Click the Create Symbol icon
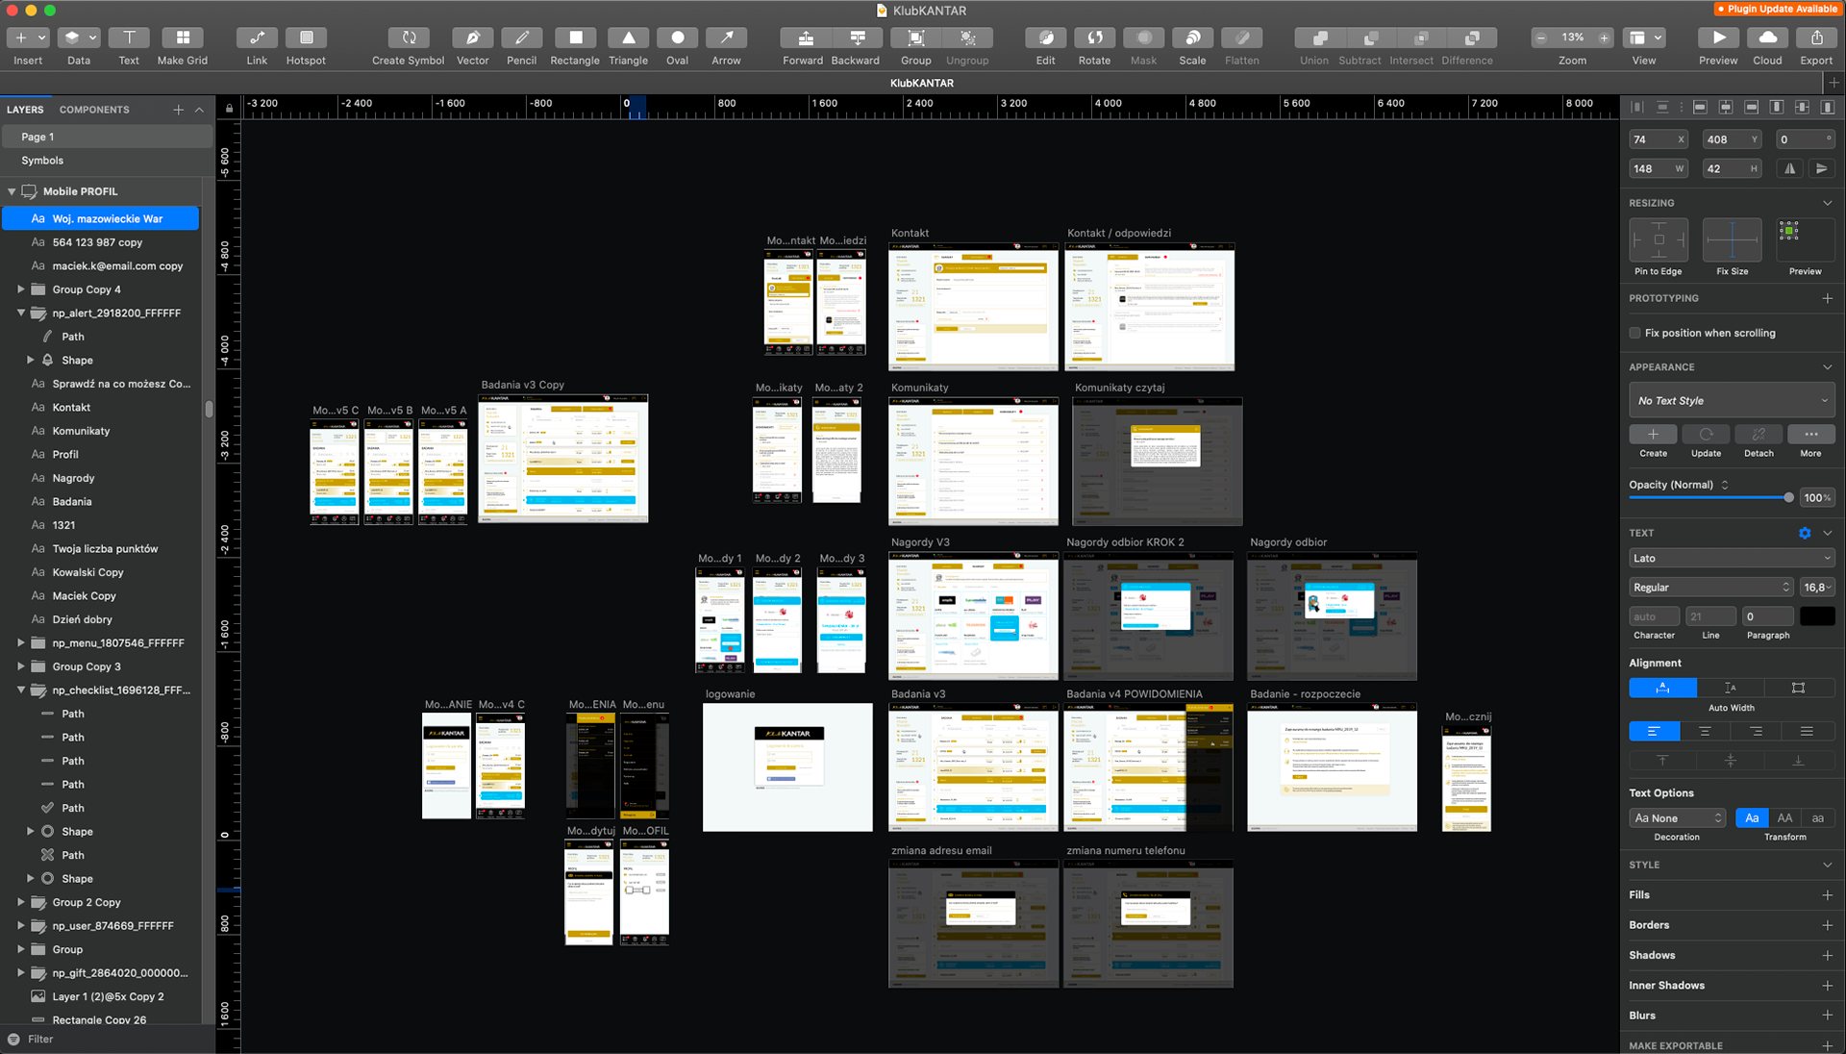The width and height of the screenshot is (1846, 1054). 409,38
